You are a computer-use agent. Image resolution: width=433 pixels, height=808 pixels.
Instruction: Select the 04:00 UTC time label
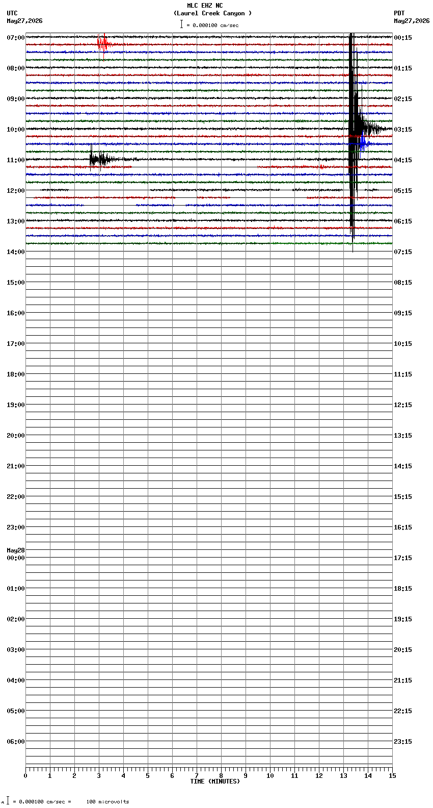pos(15,680)
